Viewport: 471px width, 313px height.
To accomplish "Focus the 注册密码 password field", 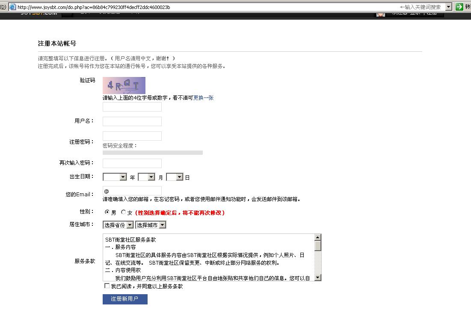I will tap(132, 136).
